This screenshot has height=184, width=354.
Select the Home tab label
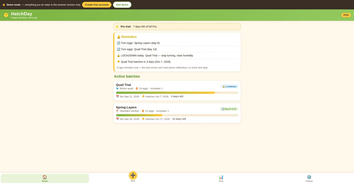click(x=45, y=181)
